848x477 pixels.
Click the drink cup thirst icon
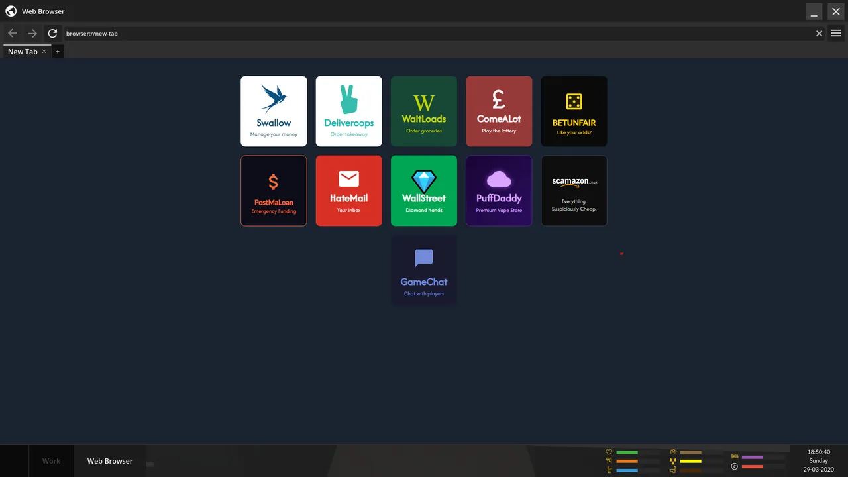(x=609, y=470)
